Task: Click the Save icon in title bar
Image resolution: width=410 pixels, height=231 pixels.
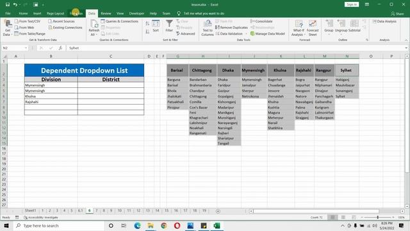Action: (x=7, y=4)
